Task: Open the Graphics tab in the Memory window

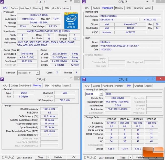Action: (57, 85)
